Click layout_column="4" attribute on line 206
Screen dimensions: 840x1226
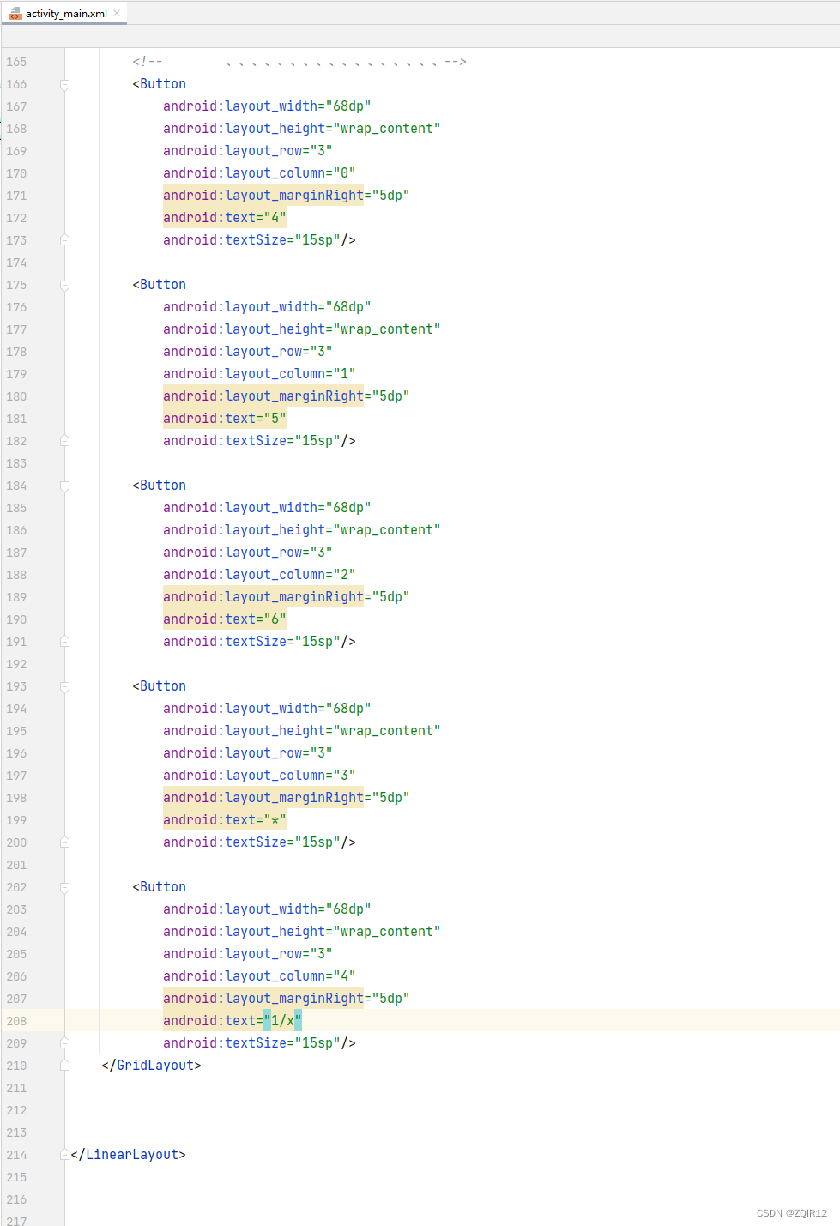pyautogui.click(x=259, y=976)
